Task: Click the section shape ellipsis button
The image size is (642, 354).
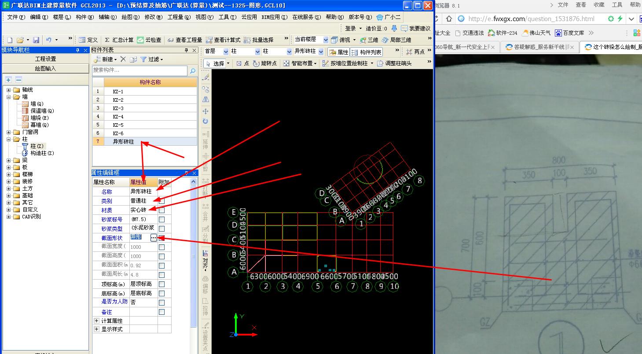Action: pyautogui.click(x=154, y=238)
